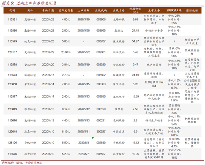The width and height of the screenshot is (205, 165).
Task: Click stock code 600231
Action: coord(101,120)
